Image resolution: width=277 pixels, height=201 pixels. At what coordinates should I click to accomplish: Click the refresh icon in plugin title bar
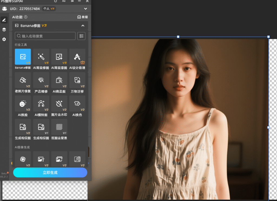click(56, 1)
